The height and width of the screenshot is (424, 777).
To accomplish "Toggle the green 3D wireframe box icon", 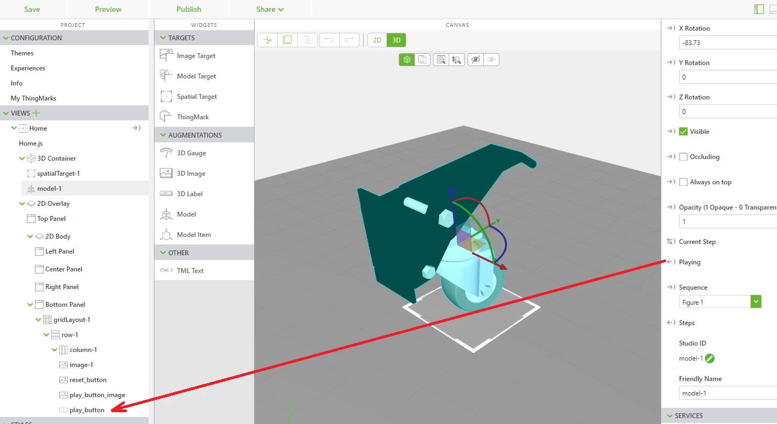I will click(x=407, y=60).
